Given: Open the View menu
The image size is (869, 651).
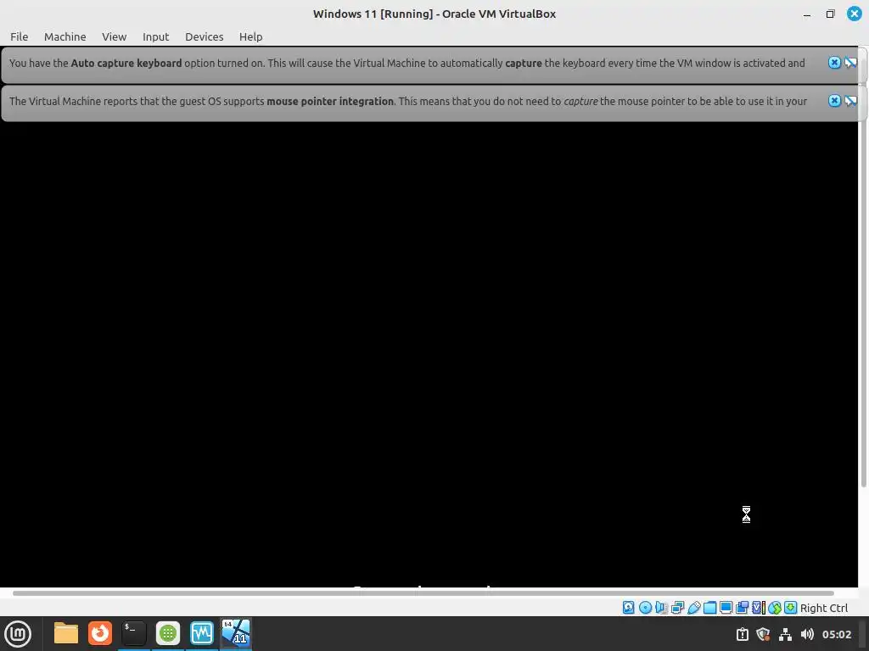Looking at the screenshot, I should coord(115,36).
